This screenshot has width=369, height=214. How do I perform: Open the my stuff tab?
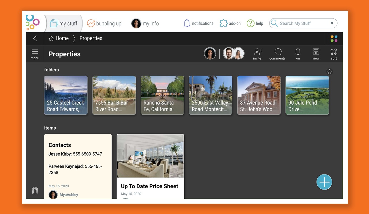tap(64, 24)
